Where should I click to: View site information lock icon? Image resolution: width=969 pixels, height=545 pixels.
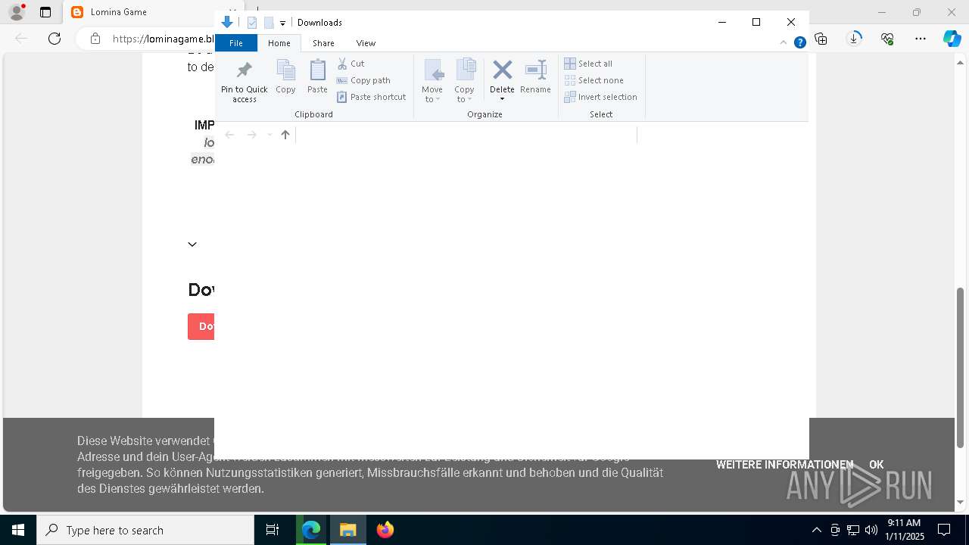point(95,39)
